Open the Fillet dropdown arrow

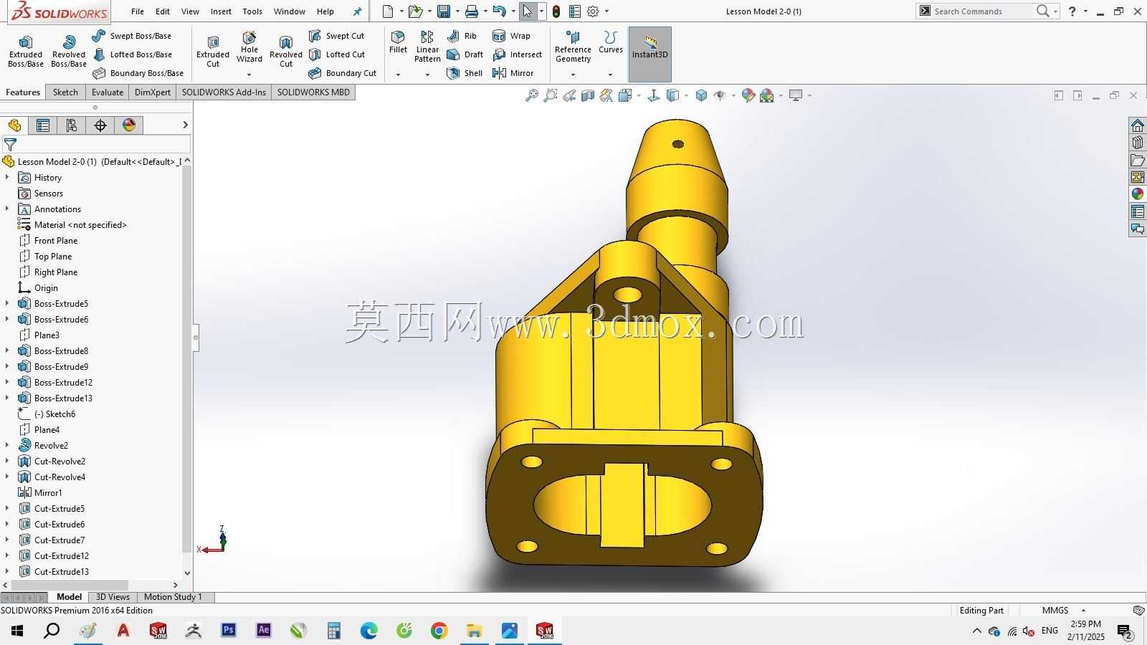coord(398,75)
